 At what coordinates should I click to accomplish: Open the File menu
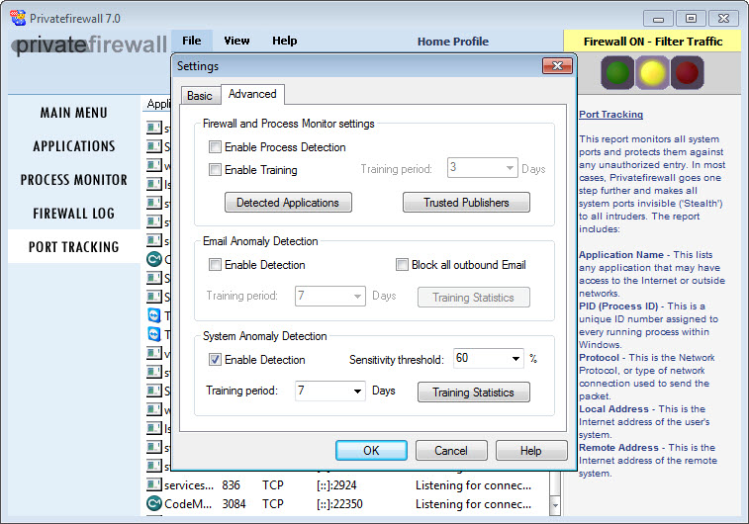click(x=192, y=41)
